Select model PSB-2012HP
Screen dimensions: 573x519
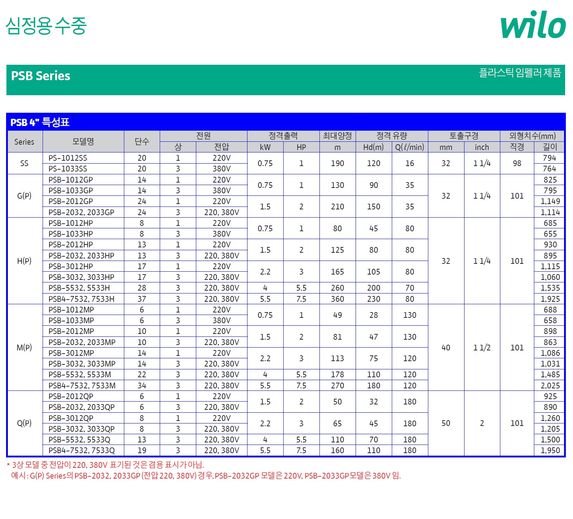pos(71,244)
